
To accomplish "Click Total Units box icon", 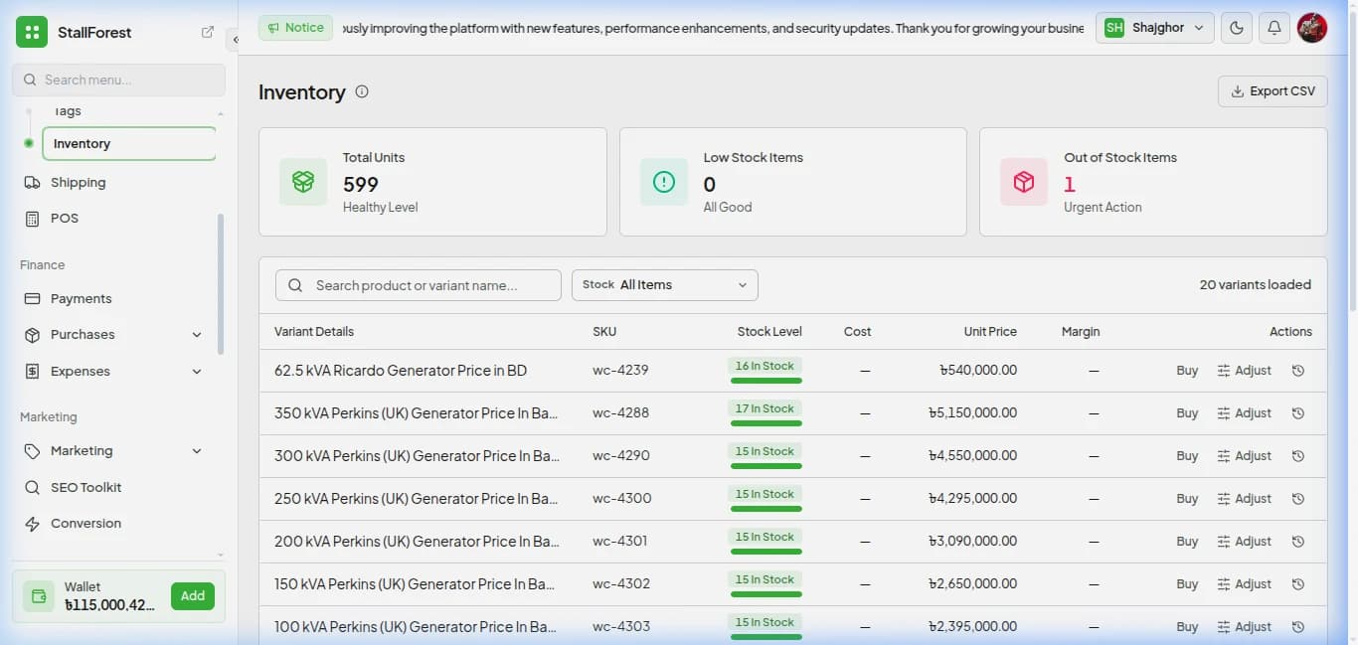I will (303, 182).
